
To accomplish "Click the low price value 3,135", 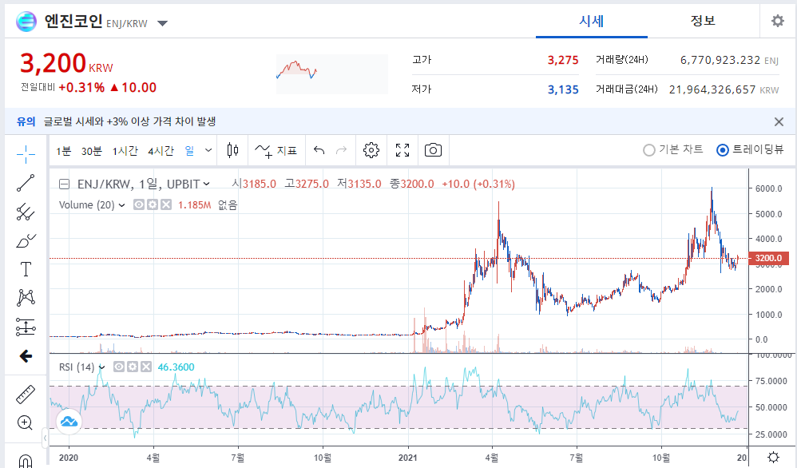I will [x=563, y=90].
